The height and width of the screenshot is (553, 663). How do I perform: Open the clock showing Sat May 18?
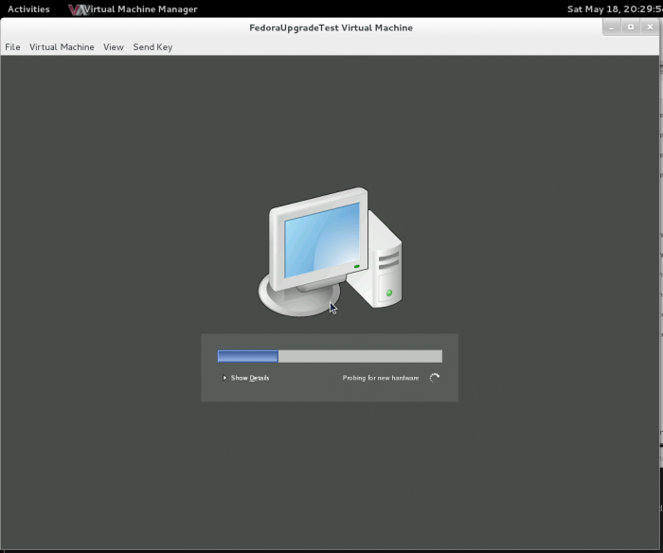pos(614,9)
